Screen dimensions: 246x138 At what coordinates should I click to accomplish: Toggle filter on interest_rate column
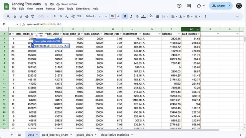pos(120,34)
